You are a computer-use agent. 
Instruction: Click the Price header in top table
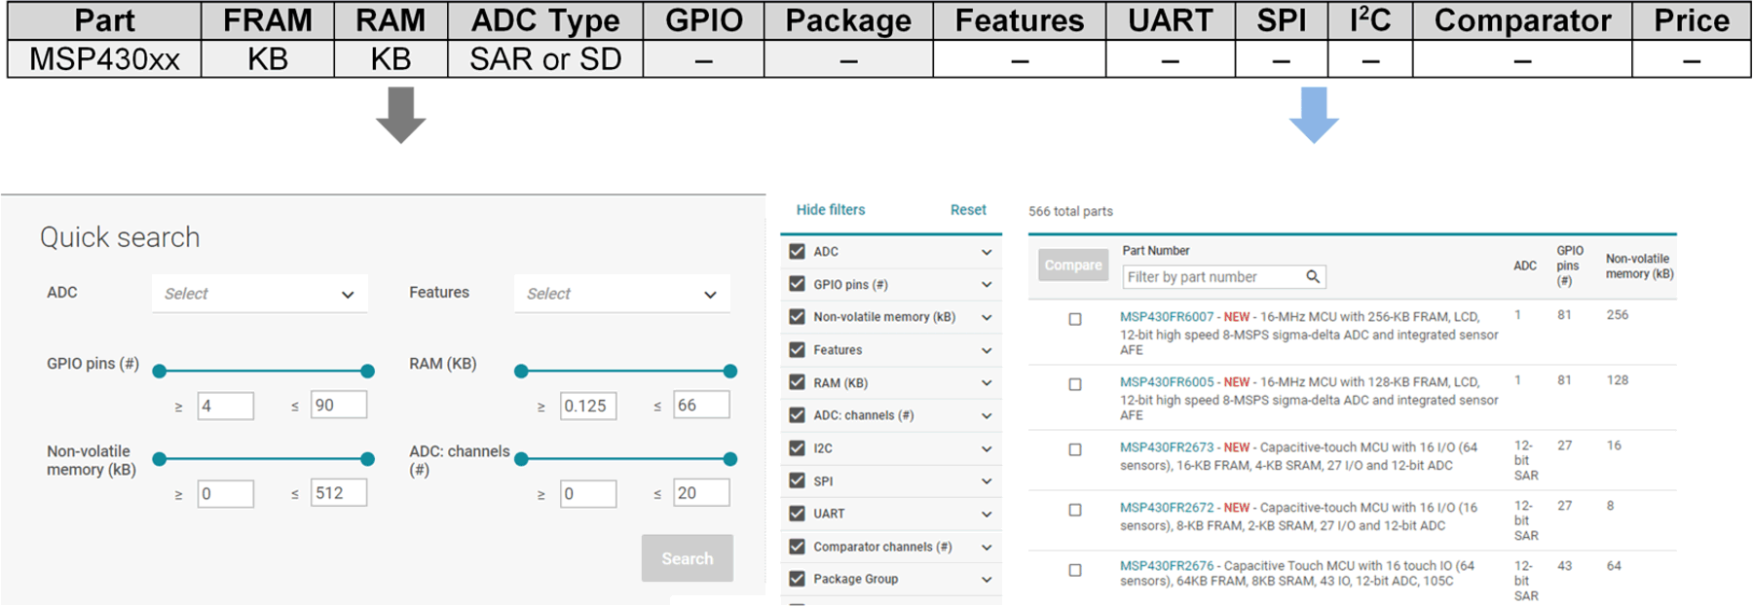[1692, 20]
